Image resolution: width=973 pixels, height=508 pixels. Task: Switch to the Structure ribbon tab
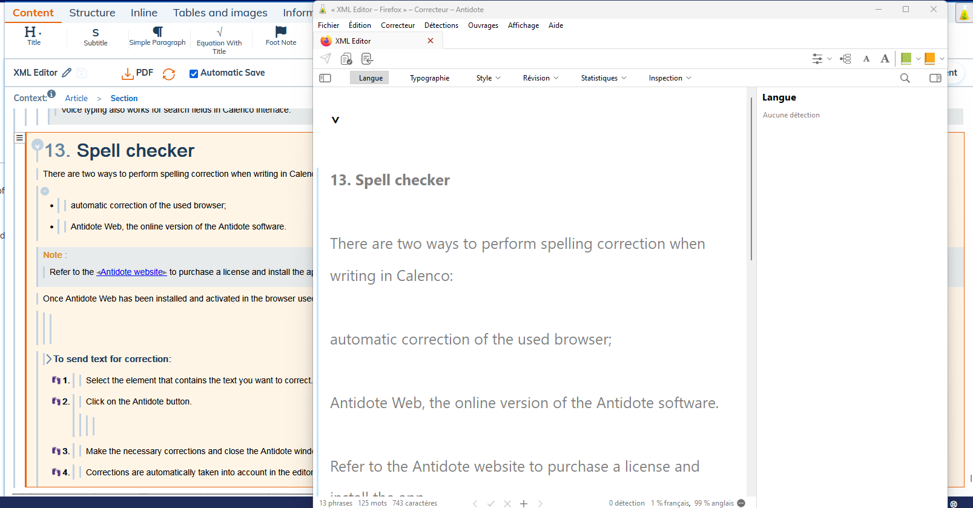pyautogui.click(x=92, y=13)
